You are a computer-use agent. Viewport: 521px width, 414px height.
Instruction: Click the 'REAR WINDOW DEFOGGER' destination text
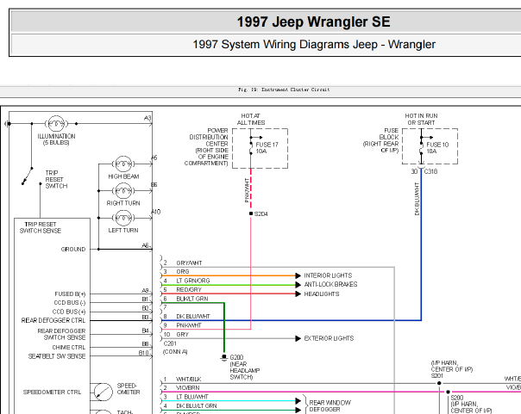coord(330,406)
